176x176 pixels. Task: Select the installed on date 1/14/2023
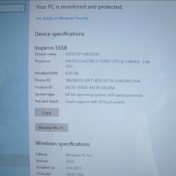click(74, 168)
